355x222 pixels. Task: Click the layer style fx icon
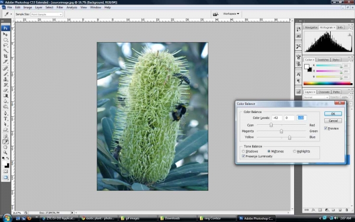pyautogui.click(x=314, y=210)
